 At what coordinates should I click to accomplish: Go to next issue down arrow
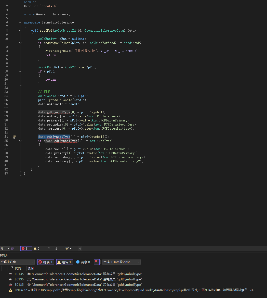pyautogui.click(x=56, y=249)
